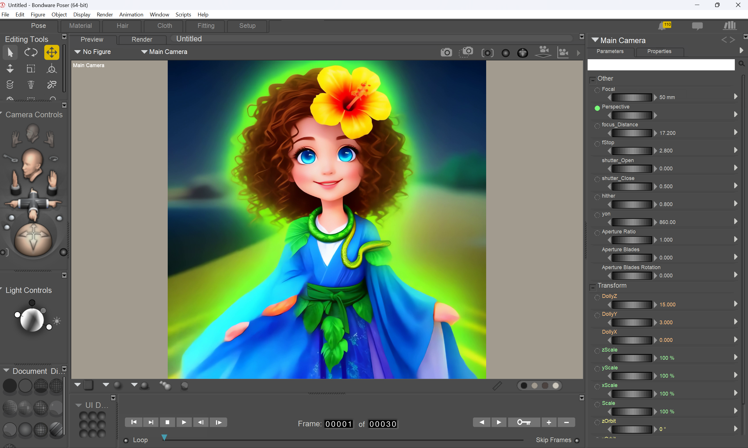
Task: Select the Scale tool in Editing Tools
Action: [x=31, y=69]
